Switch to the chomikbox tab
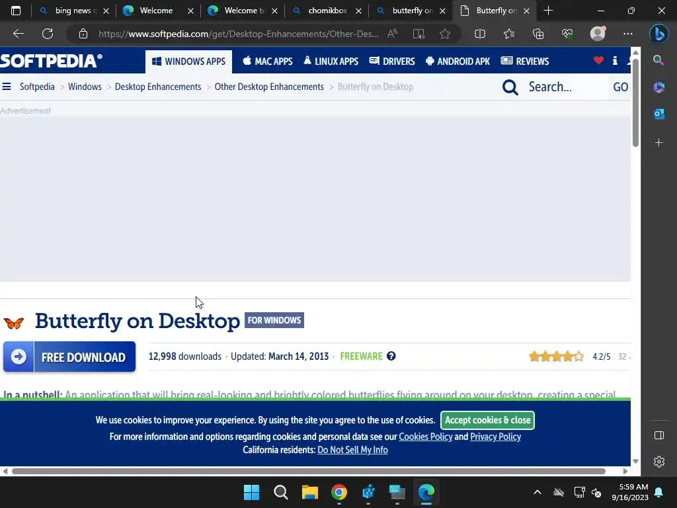This screenshot has width=677, height=508. point(328,11)
